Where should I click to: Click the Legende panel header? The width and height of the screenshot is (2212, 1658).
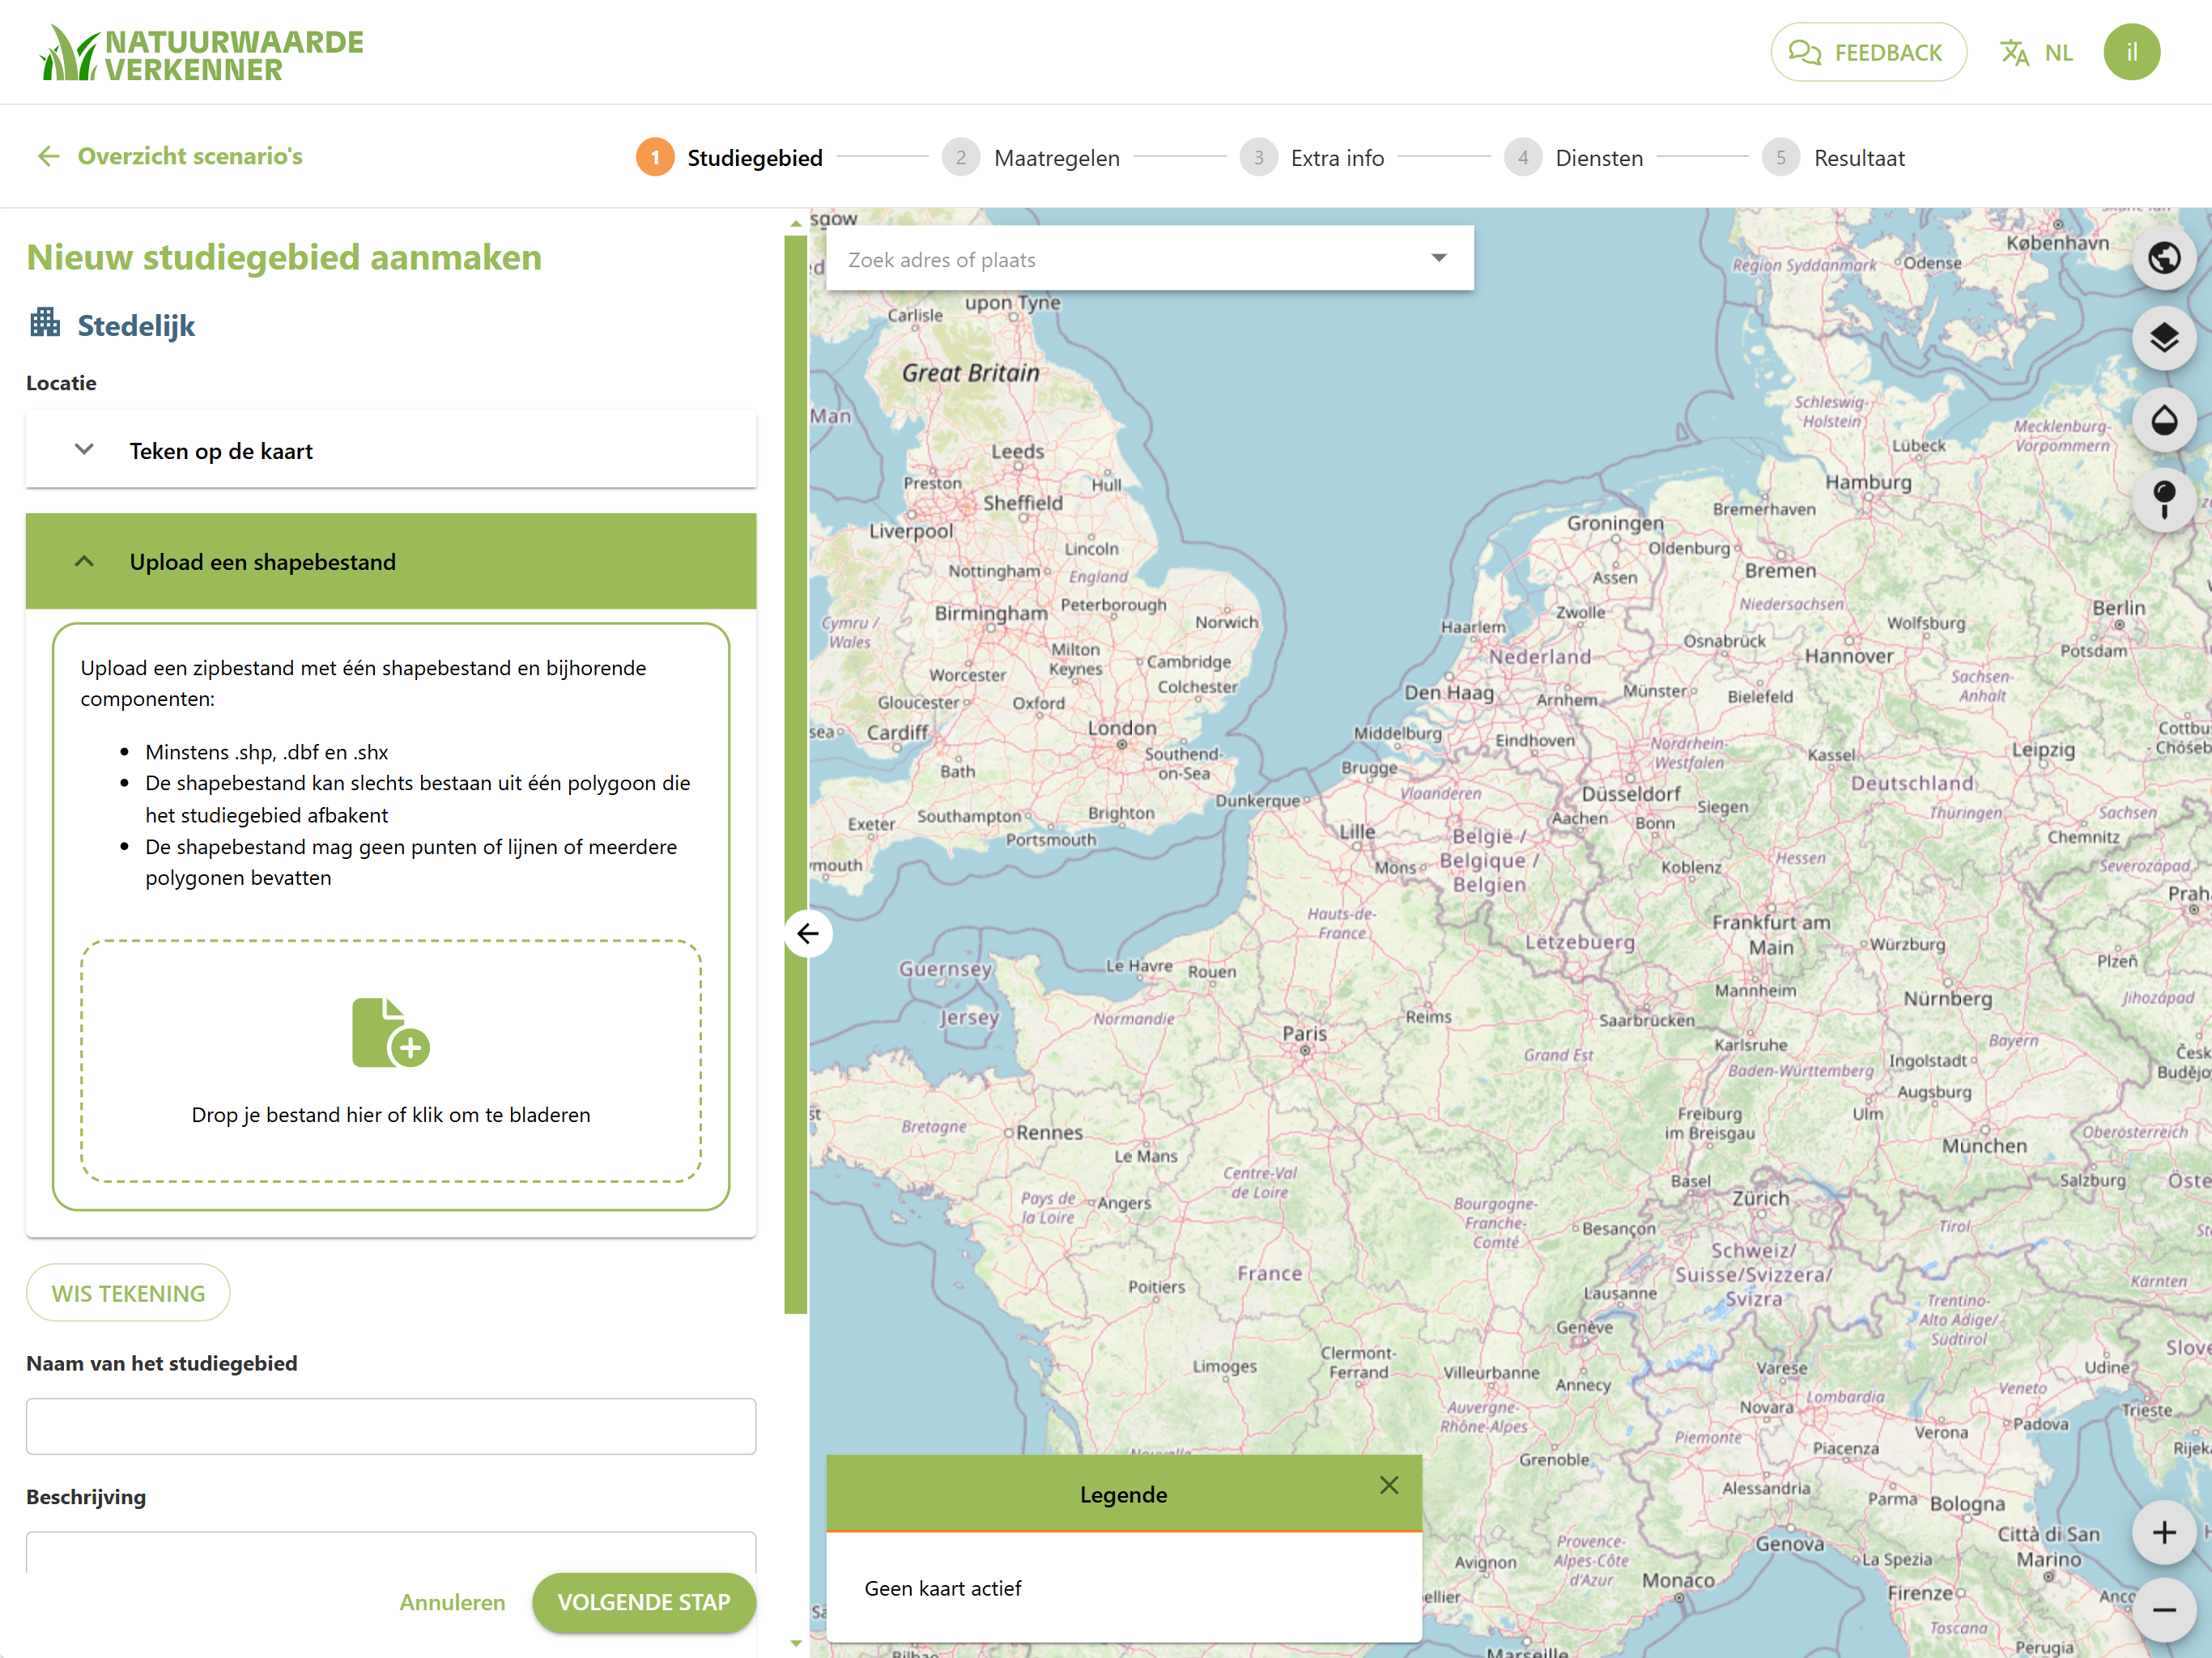(1124, 1494)
